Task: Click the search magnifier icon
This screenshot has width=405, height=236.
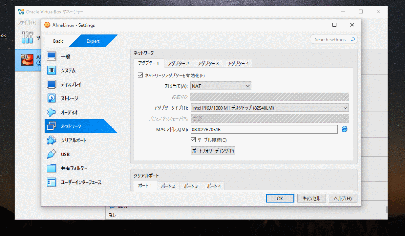Action: coord(353,39)
